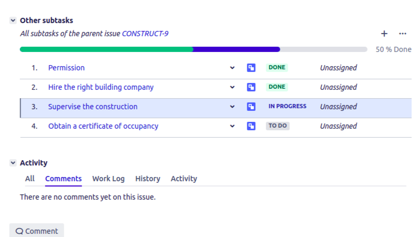Image resolution: width=417 pixels, height=237 pixels.
Task: Open dropdown arrow on Supervise the construction row
Action: tap(232, 107)
